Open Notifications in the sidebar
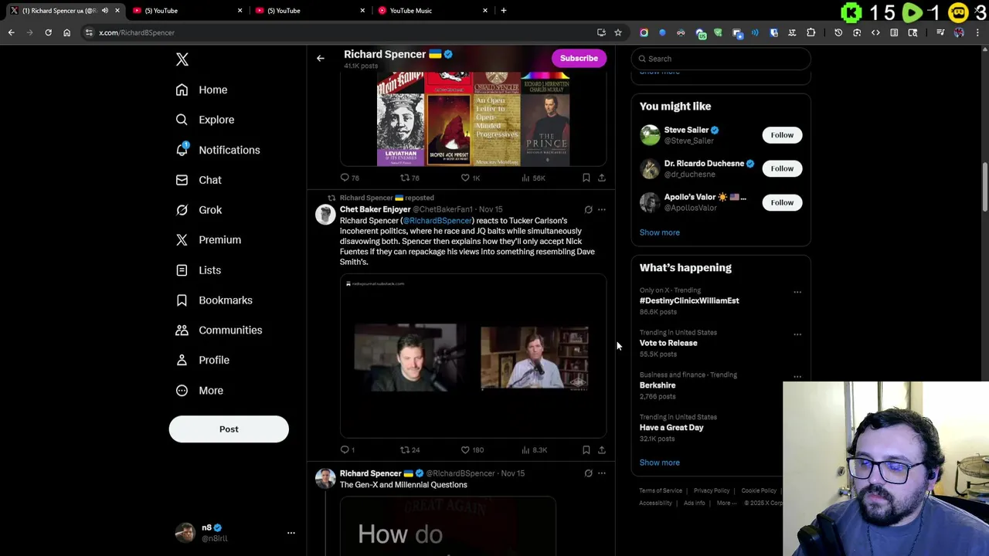The image size is (989, 556). (218, 150)
